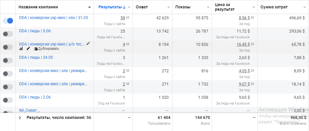
Task: Click the edit pencil below a/b test campaign
Action: [28, 48]
